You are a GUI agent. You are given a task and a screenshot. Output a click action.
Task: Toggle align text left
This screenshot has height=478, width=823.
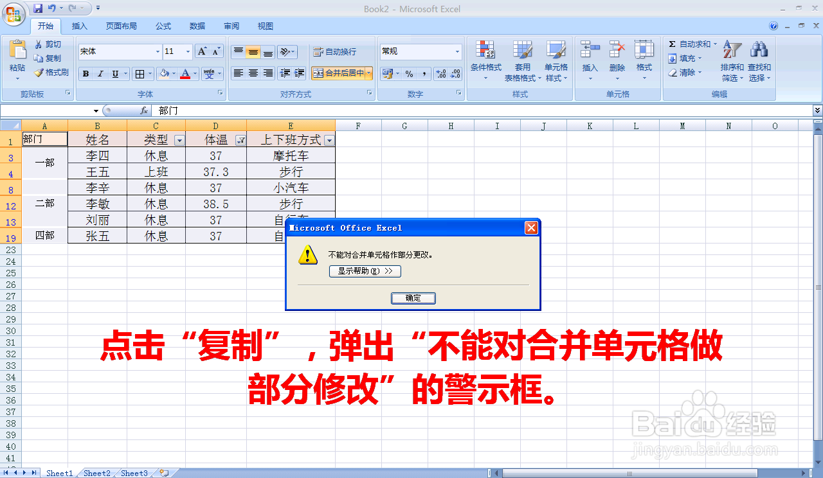pyautogui.click(x=239, y=73)
